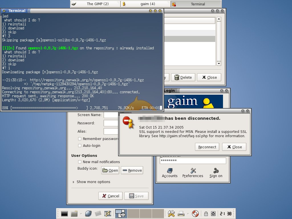Click the shade button on the disconnected dialog title bar
Image resolution: width=292 pixels, height=219 pixels.
click(x=243, y=111)
